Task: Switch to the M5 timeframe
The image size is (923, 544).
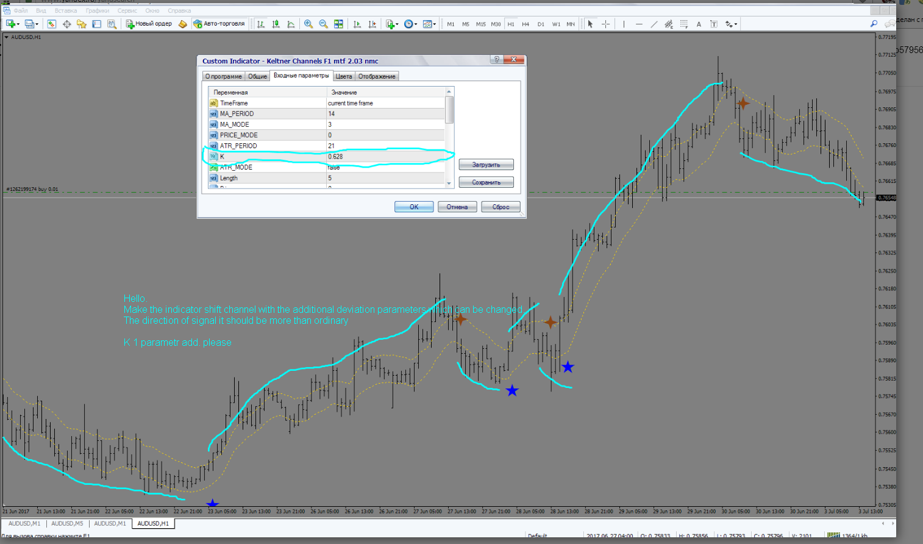Action: (x=466, y=24)
